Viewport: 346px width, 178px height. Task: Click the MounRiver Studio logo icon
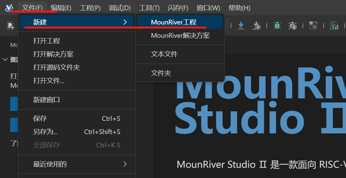tap(9, 8)
